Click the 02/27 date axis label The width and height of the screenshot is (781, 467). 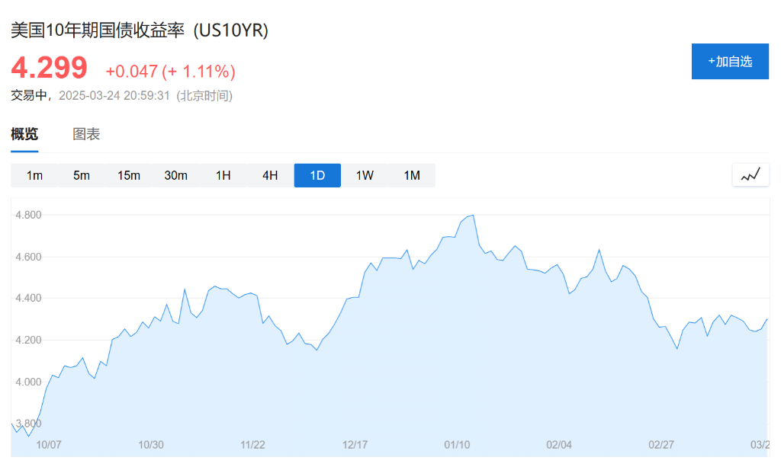(661, 445)
